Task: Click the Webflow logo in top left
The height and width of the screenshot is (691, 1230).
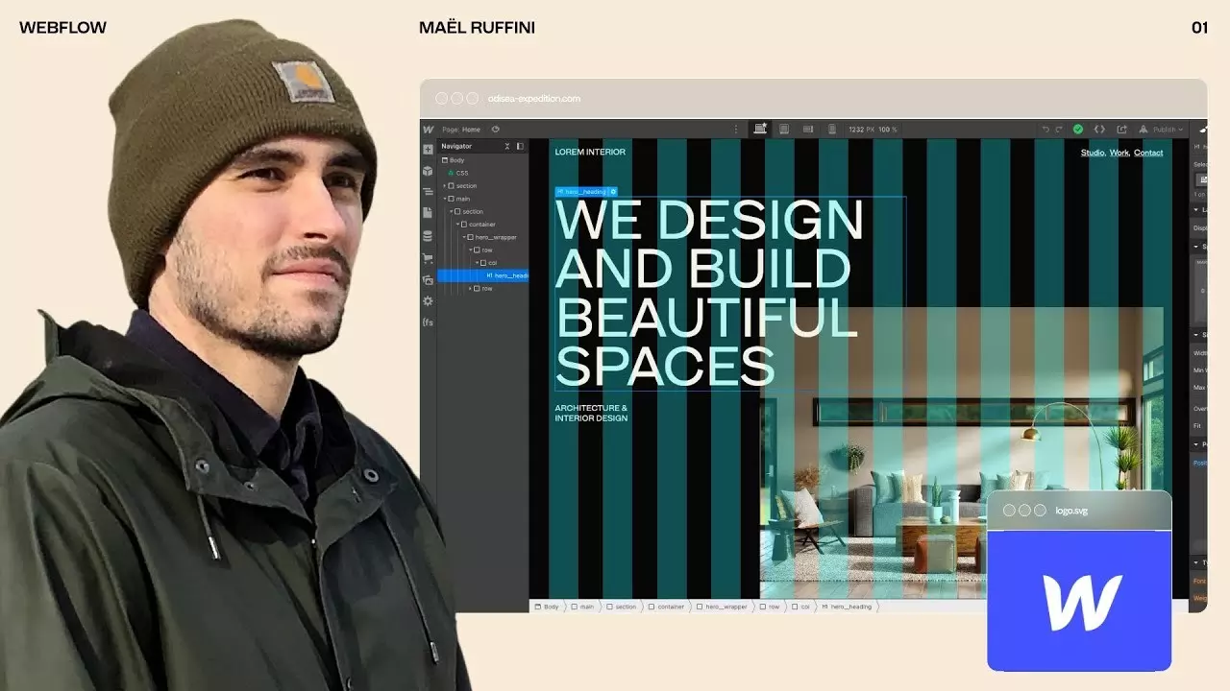Action: [429, 128]
